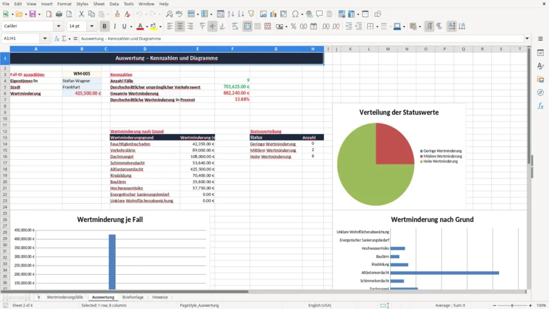The height and width of the screenshot is (309, 549).
Task: Open a file with the folder icon
Action: tap(19, 14)
